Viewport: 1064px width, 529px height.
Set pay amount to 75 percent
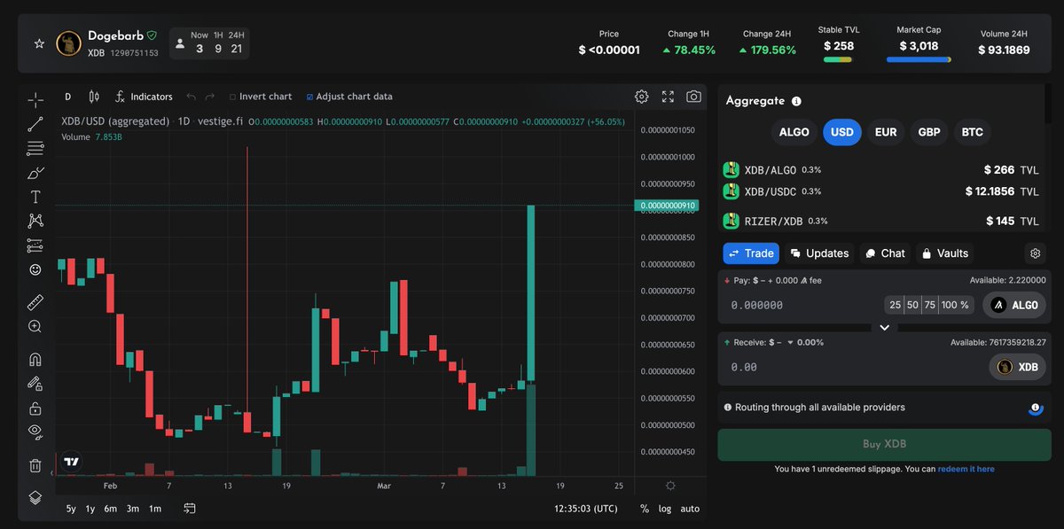[930, 305]
